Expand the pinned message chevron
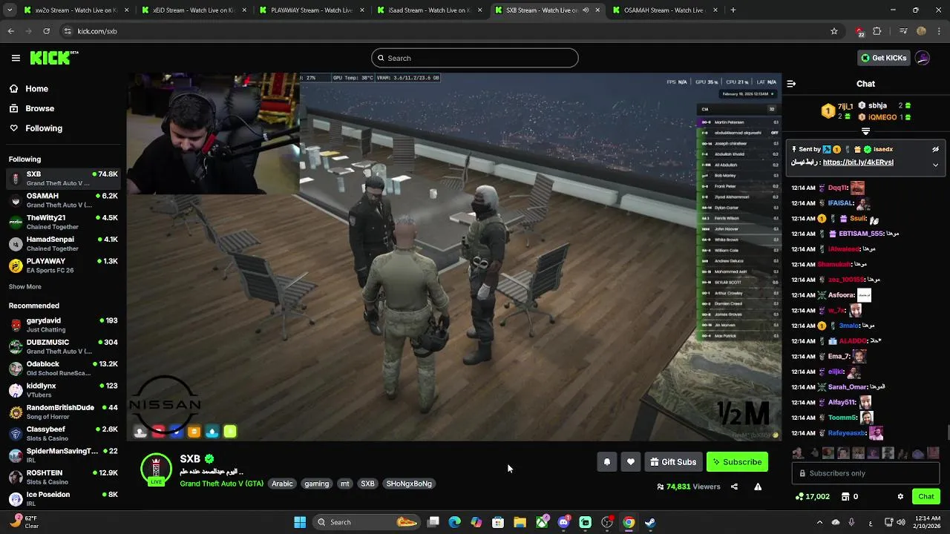The width and height of the screenshot is (950, 534). pyautogui.click(x=935, y=165)
